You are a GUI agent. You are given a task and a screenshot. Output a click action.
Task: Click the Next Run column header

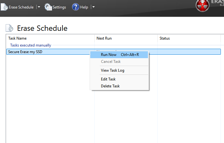coord(104,38)
